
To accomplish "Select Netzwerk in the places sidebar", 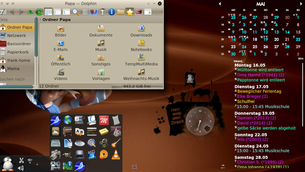I will coord(16,35).
